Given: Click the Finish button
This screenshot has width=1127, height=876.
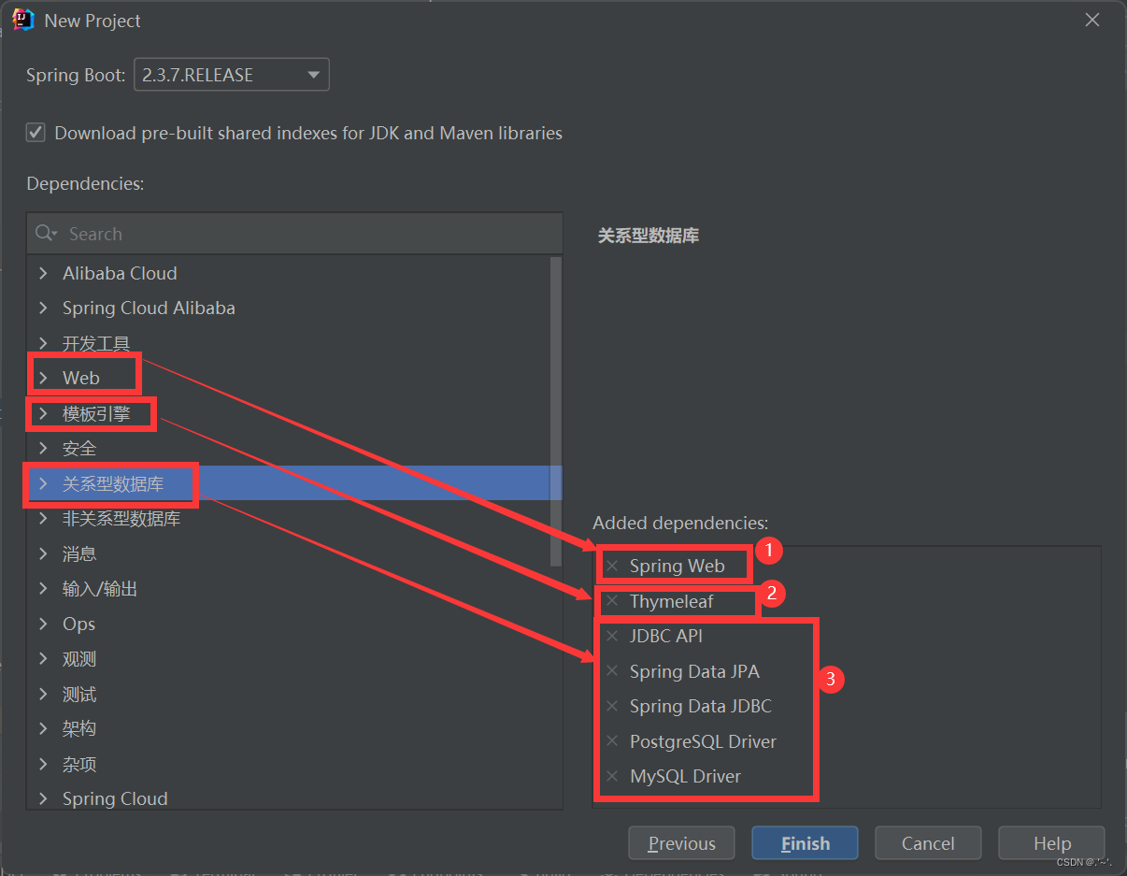Looking at the screenshot, I should (805, 843).
